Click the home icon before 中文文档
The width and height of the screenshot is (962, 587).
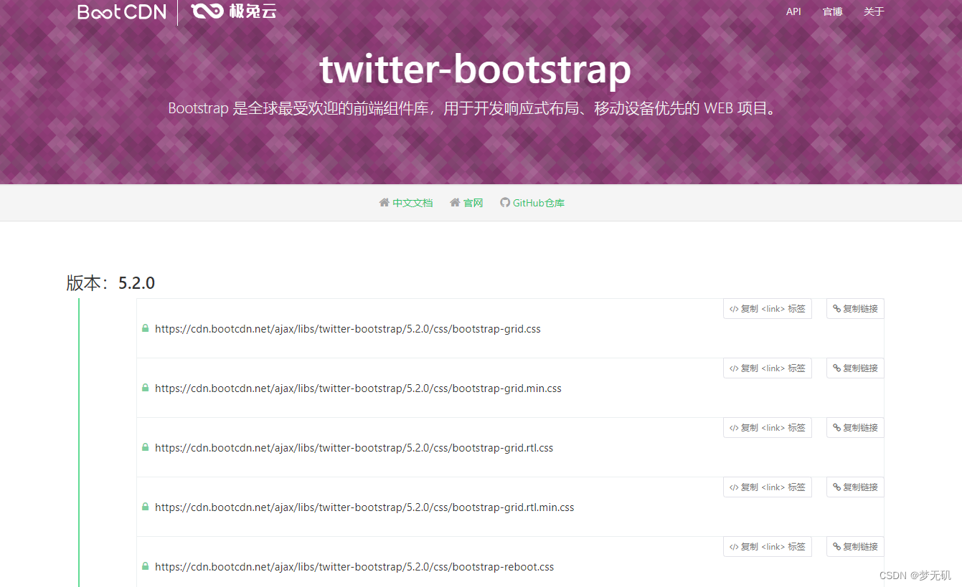tap(384, 203)
